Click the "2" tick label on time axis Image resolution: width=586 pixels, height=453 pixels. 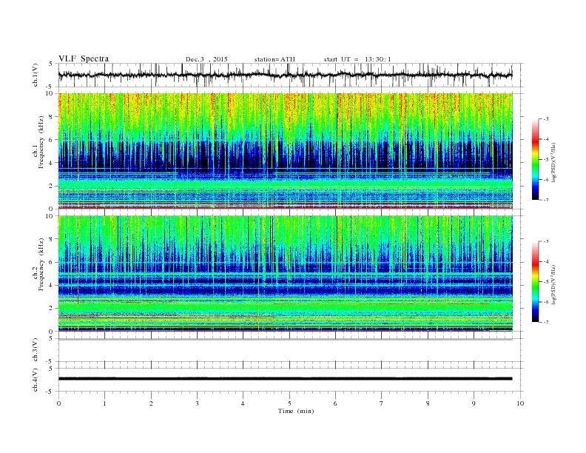coord(151,403)
